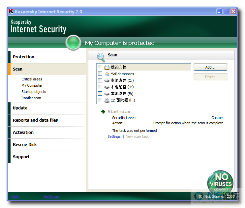Close the Kaspersky Internet Security window

point(233,12)
